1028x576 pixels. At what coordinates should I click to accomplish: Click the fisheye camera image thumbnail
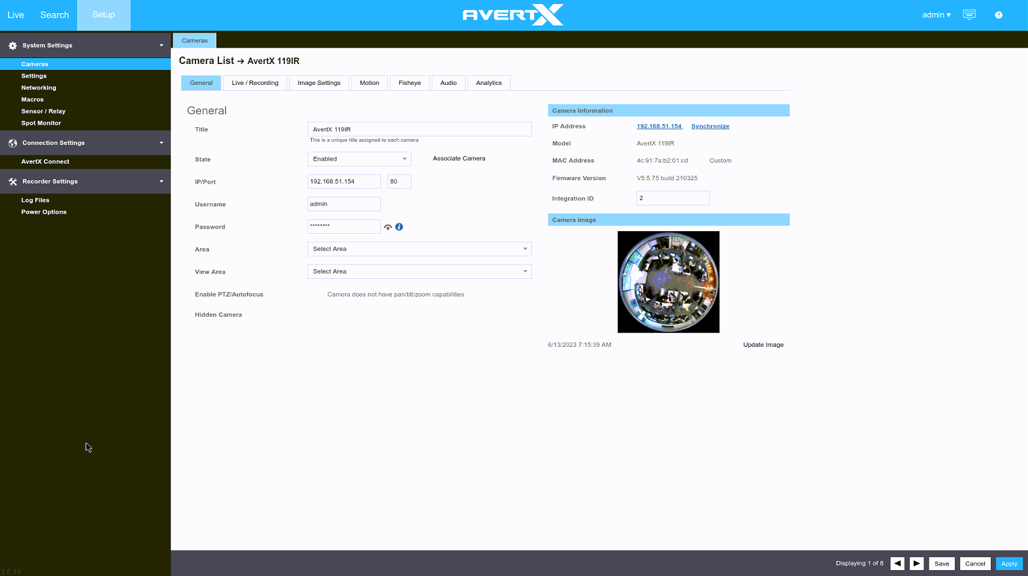669,282
